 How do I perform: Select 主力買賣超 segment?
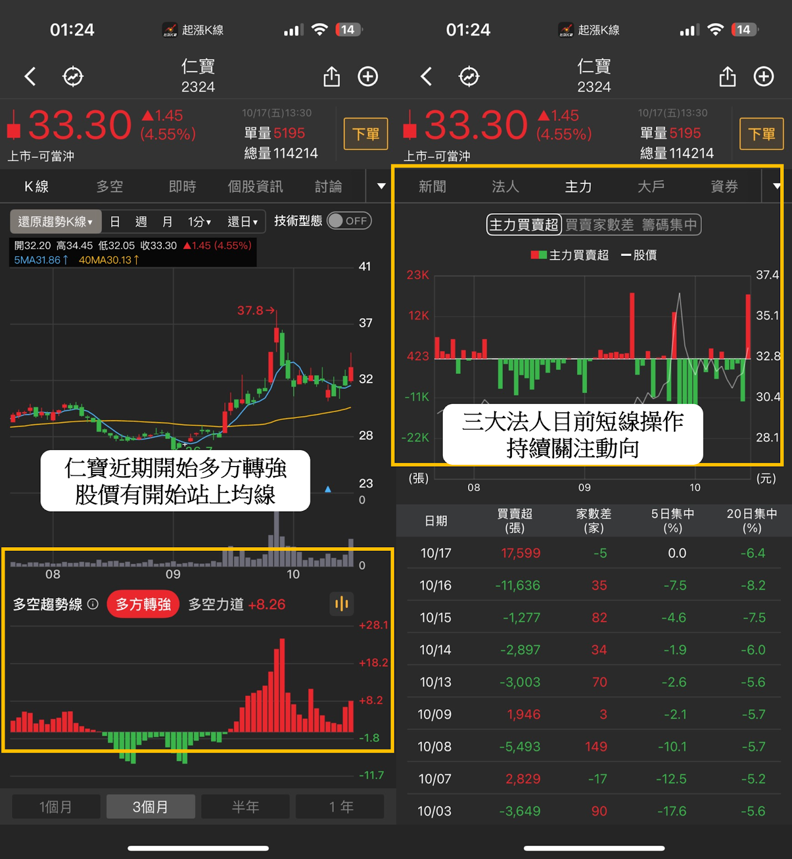click(524, 224)
